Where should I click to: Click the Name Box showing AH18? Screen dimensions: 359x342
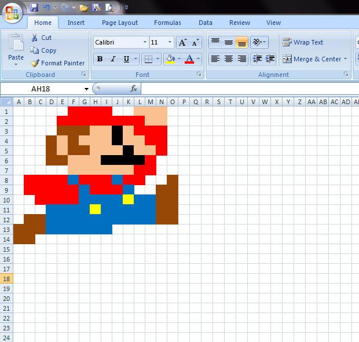pyautogui.click(x=41, y=89)
